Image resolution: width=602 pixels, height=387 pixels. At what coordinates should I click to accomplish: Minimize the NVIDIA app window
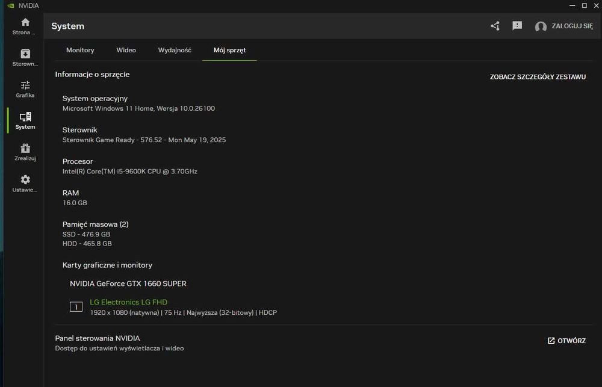coord(572,5)
